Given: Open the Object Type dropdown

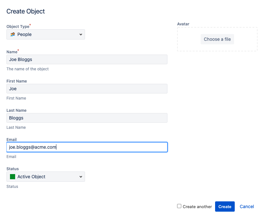Looking at the screenshot, I should [x=46, y=34].
